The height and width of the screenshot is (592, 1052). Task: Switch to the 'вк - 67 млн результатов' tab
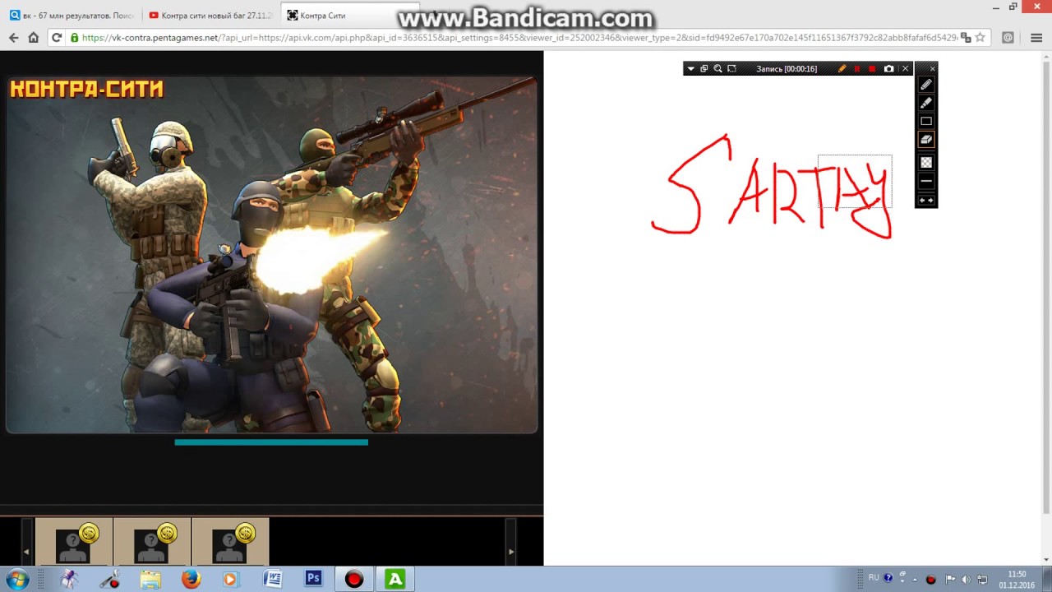[x=72, y=16]
